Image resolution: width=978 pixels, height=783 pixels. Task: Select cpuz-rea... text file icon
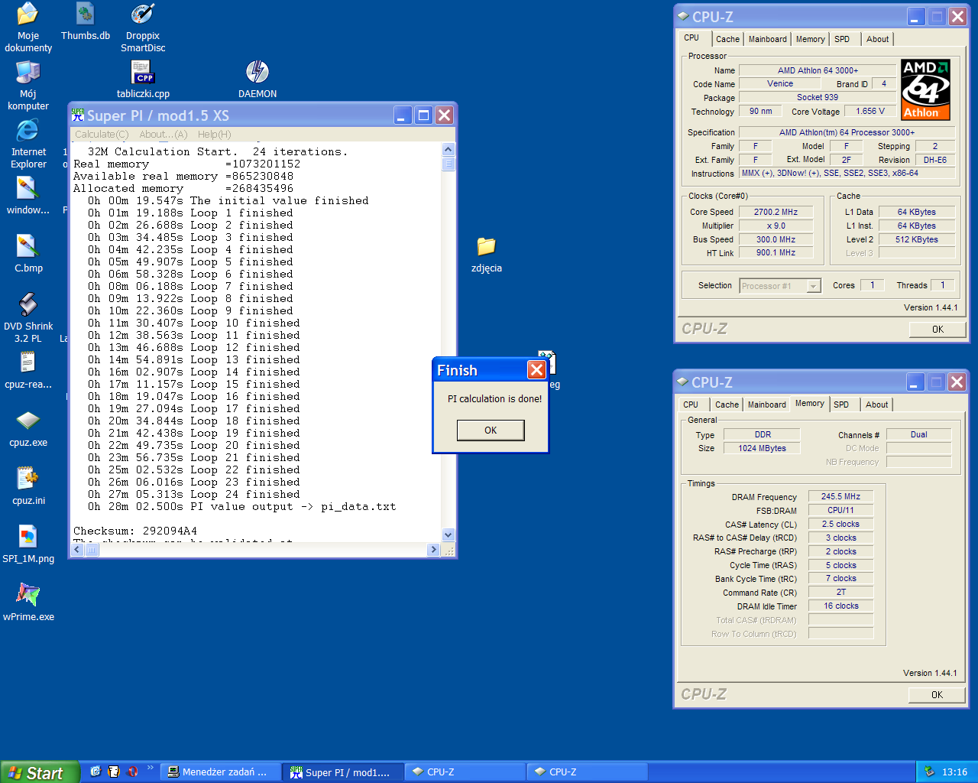pyautogui.click(x=28, y=370)
